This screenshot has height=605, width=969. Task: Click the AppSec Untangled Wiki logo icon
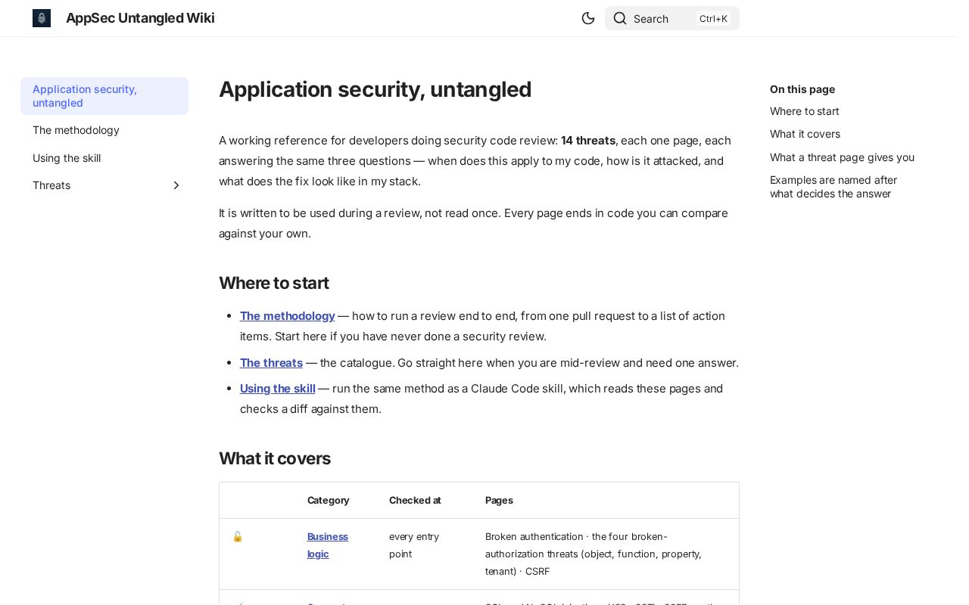42,18
